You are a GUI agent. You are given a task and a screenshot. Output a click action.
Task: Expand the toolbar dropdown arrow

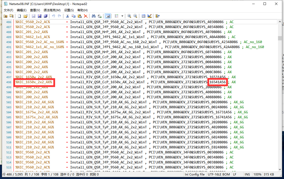(x=122, y=16)
